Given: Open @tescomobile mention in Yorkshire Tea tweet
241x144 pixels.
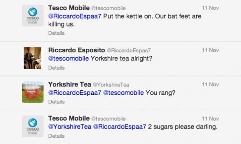Looking at the screenshot, I should pyautogui.click(x=124, y=93).
